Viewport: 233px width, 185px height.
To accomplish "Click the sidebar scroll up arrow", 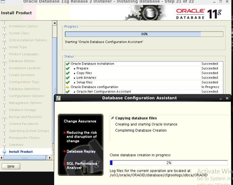I will coord(54,23).
